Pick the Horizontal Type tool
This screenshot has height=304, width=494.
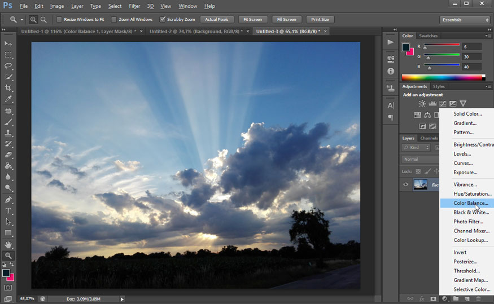[x=8, y=210]
